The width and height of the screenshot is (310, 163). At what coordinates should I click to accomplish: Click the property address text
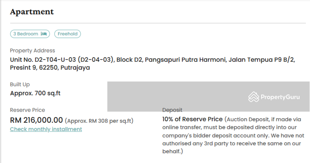pyautogui.click(x=152, y=63)
